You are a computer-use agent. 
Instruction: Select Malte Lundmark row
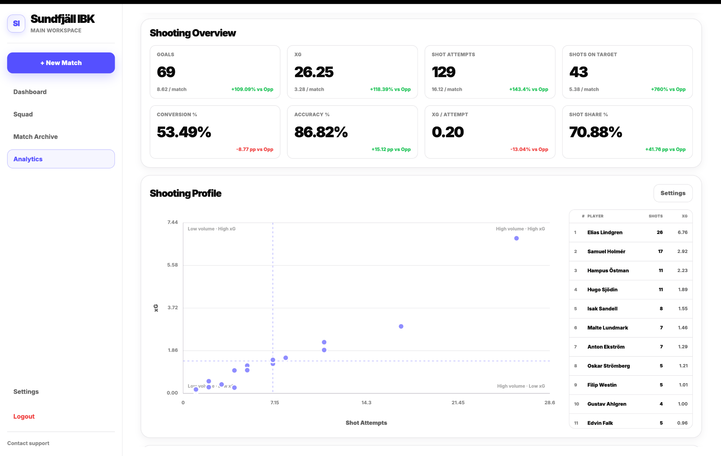(631, 328)
